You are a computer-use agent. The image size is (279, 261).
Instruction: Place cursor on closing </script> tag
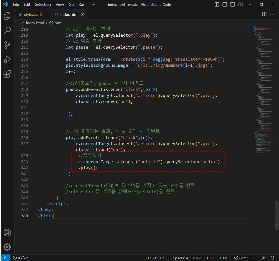click(x=57, y=204)
